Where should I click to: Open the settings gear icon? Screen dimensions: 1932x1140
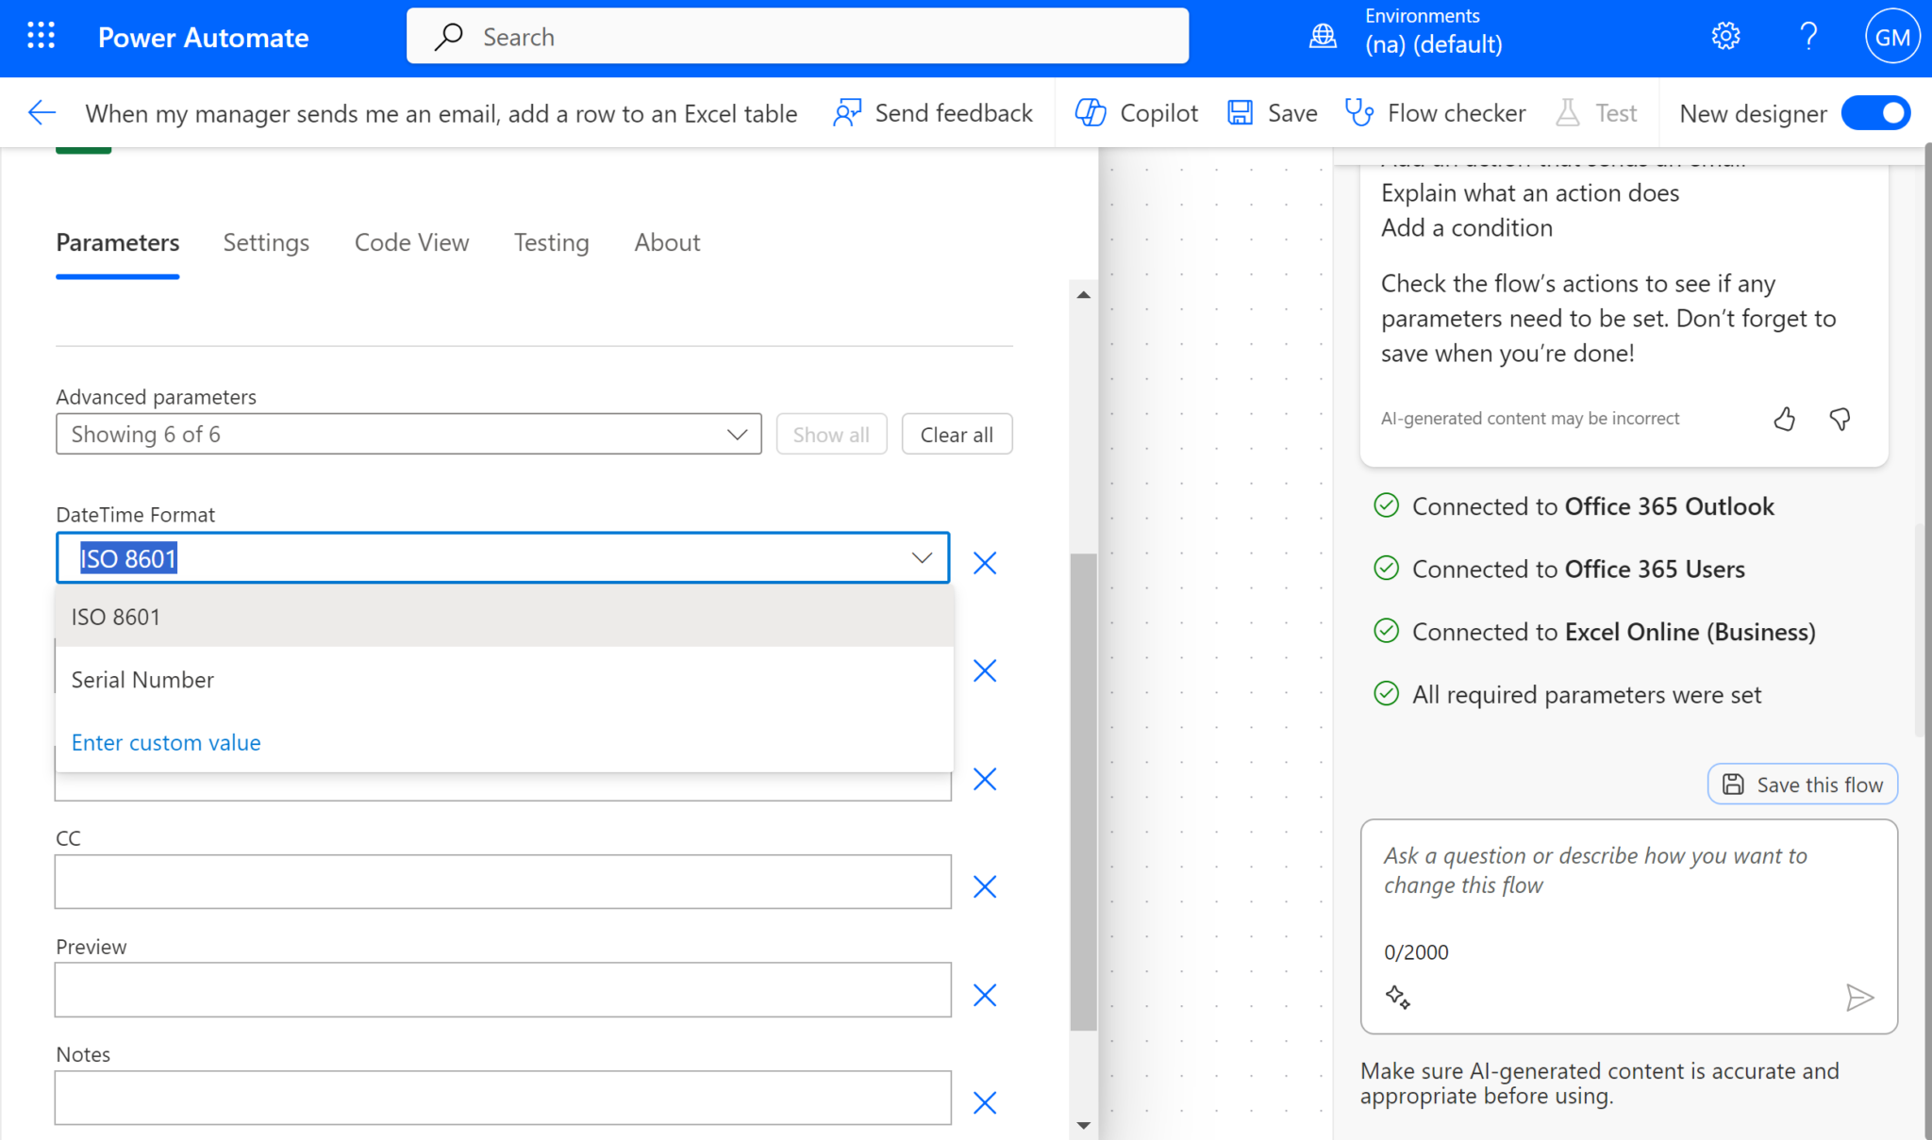pyautogui.click(x=1725, y=37)
